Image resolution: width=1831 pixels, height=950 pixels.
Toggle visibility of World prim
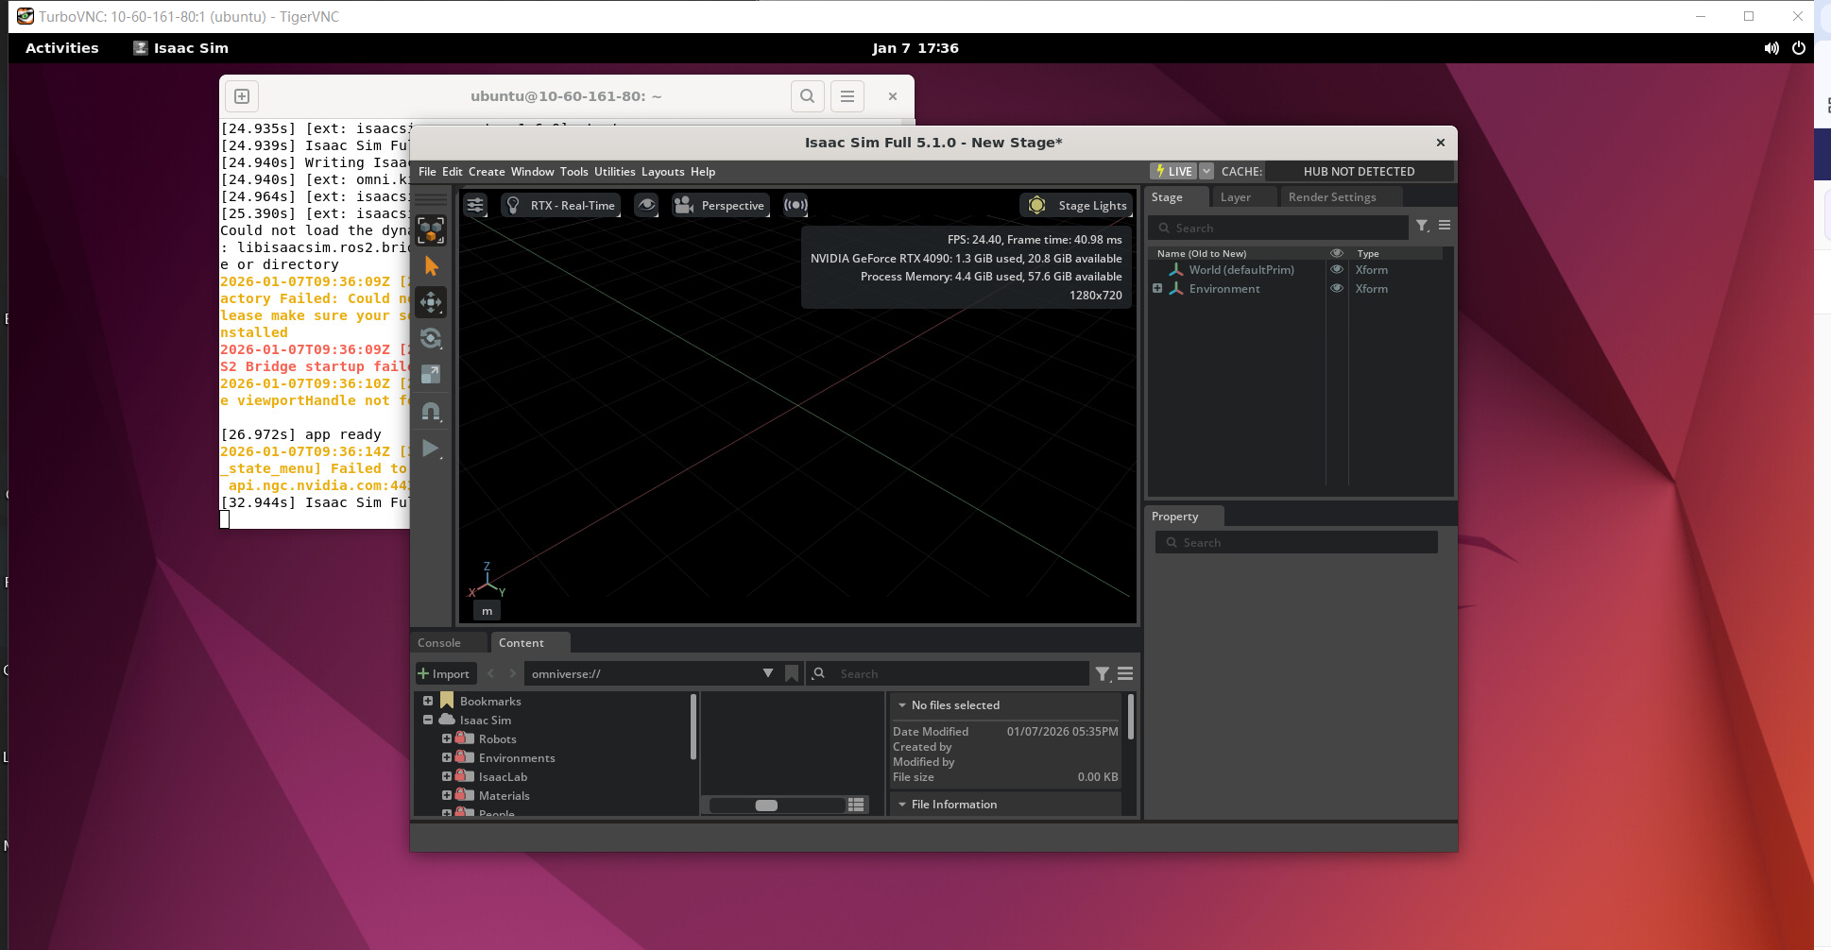pos(1336,270)
